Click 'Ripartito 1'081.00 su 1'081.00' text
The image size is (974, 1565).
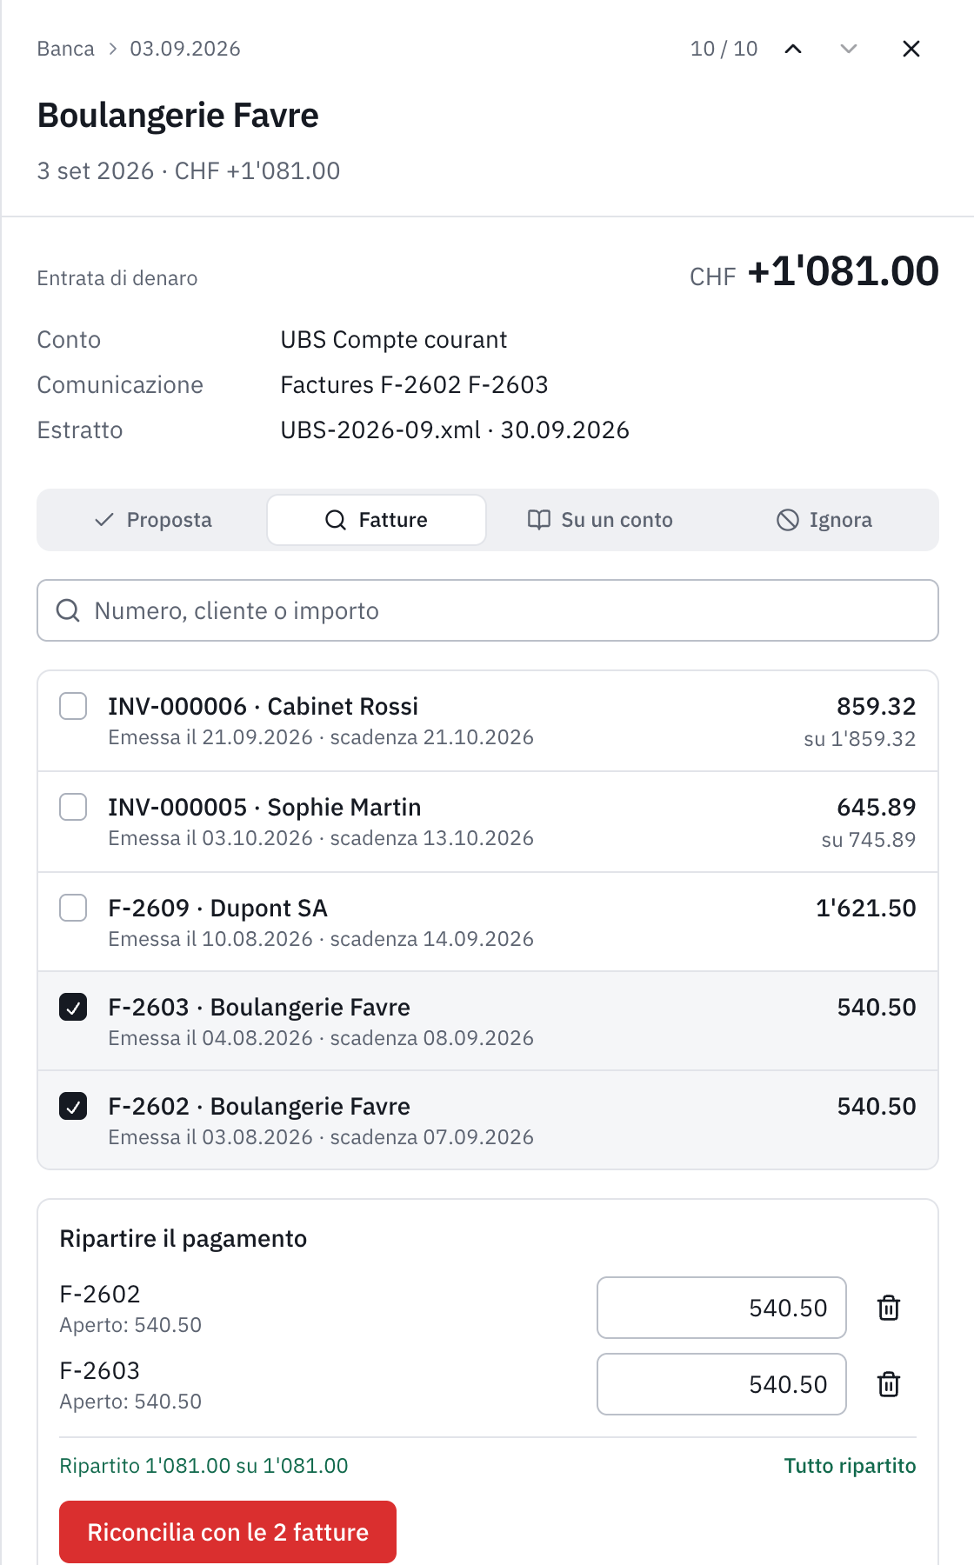[x=203, y=1466]
